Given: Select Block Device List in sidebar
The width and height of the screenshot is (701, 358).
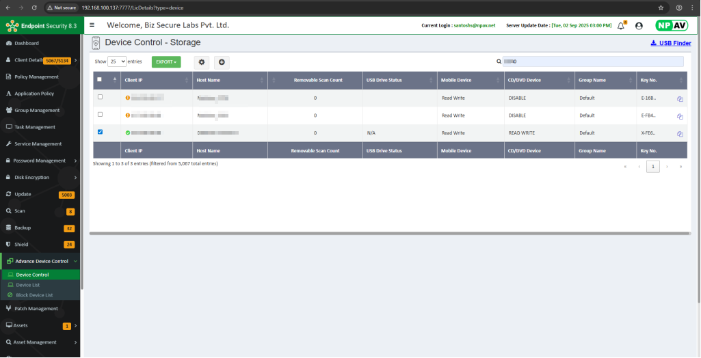Looking at the screenshot, I should 34,295.
